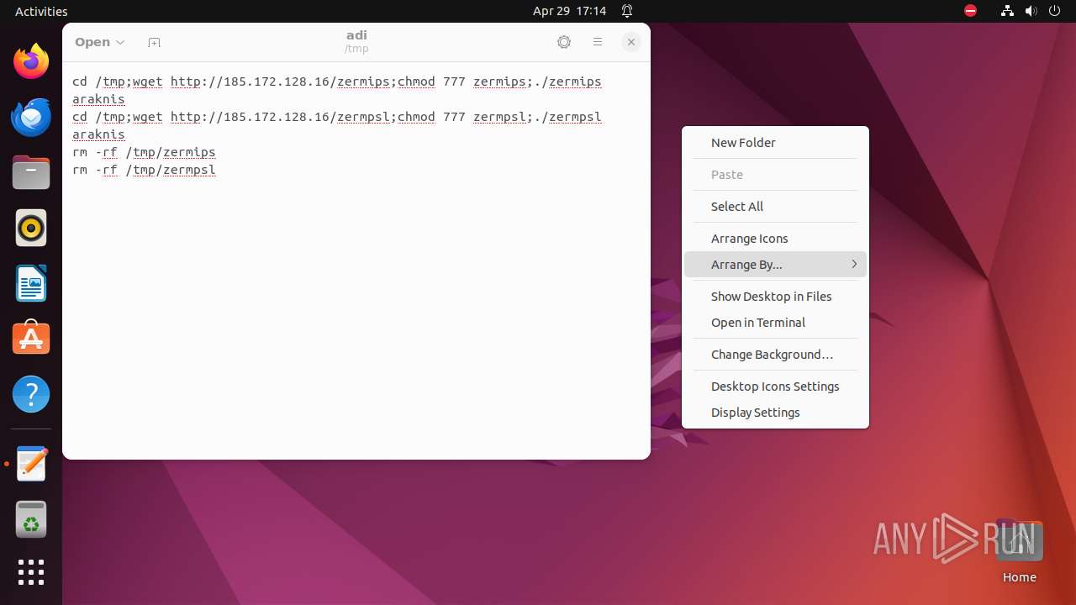The height and width of the screenshot is (605, 1076).
Task: Open Ubuntu Software store icon
Action: (x=31, y=339)
